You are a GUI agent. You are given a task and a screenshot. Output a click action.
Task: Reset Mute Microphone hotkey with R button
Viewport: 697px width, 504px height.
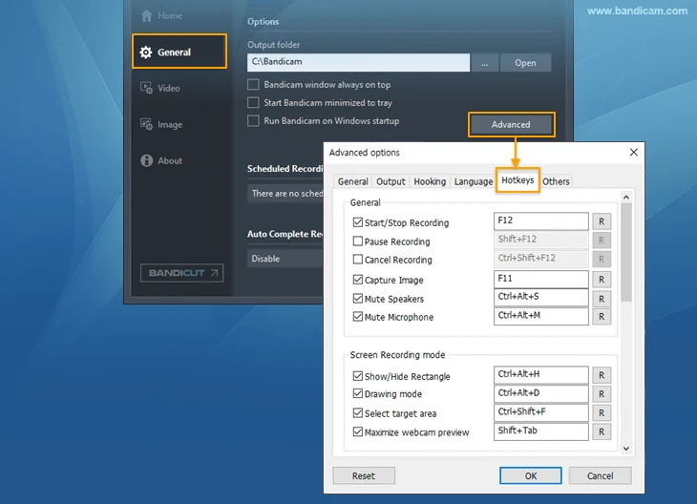coord(602,317)
